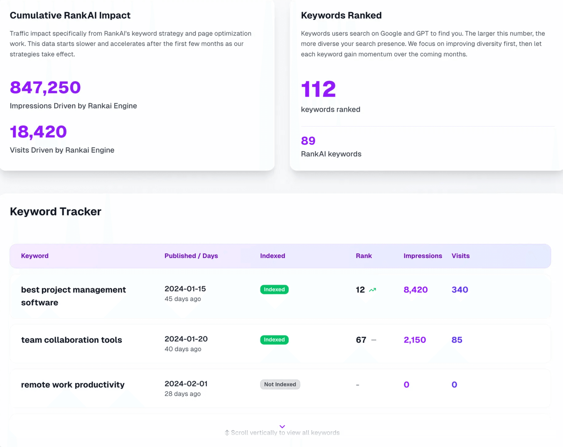Open best project management software keyword
The height and width of the screenshot is (447, 563).
tap(73, 296)
